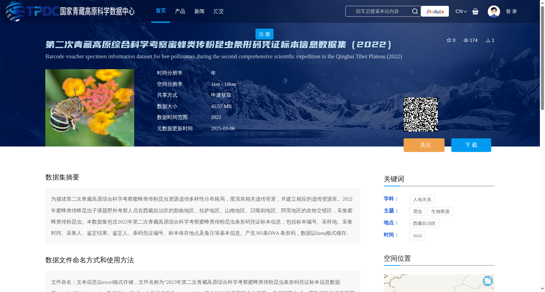
Task: Click the 45.57 MB data size value
Action: (x=221, y=106)
